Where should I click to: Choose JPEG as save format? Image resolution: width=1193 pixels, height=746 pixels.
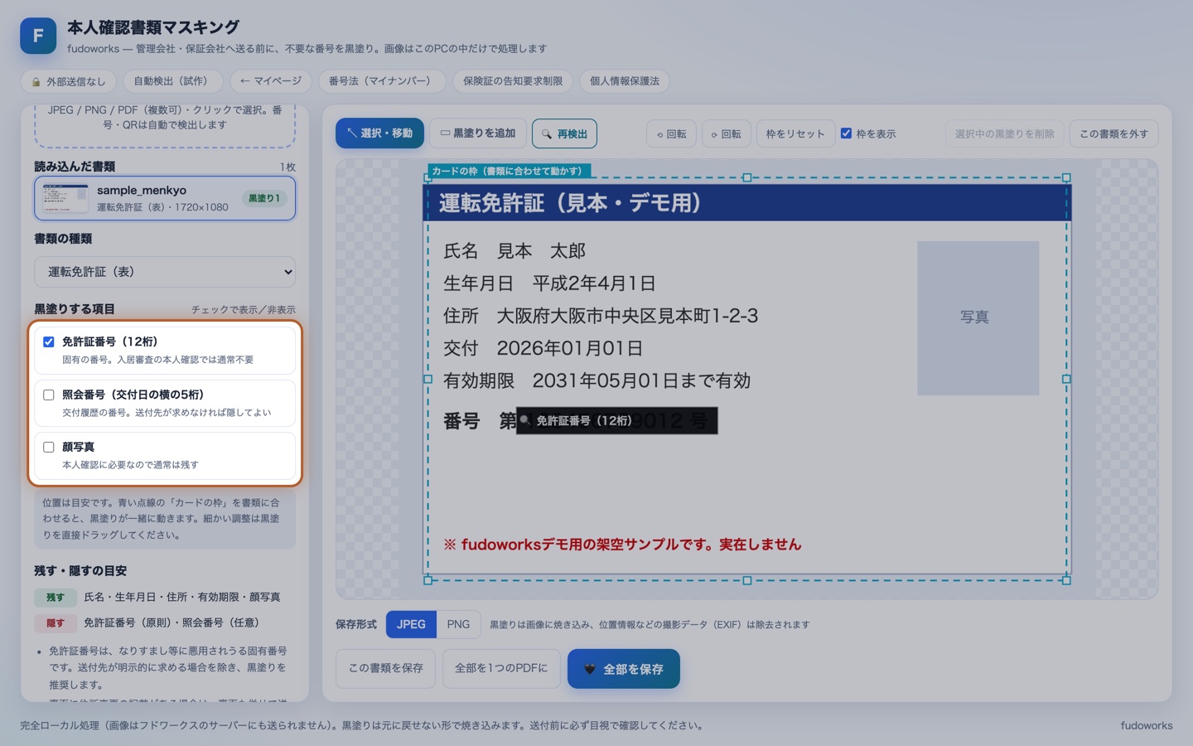pos(411,624)
